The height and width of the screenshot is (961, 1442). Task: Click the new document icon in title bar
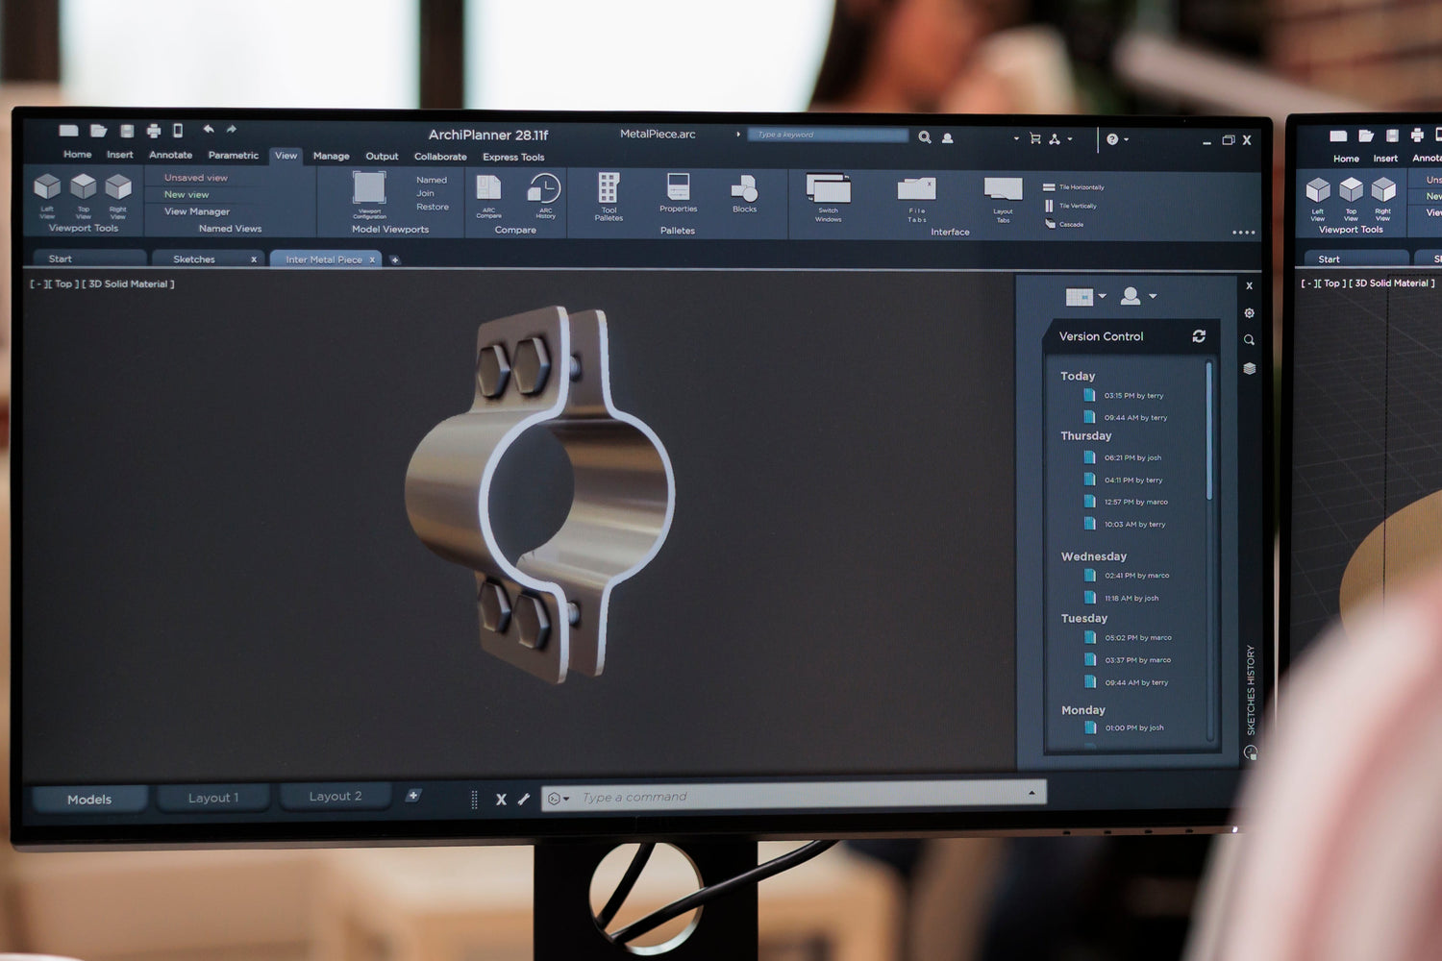pos(68,130)
